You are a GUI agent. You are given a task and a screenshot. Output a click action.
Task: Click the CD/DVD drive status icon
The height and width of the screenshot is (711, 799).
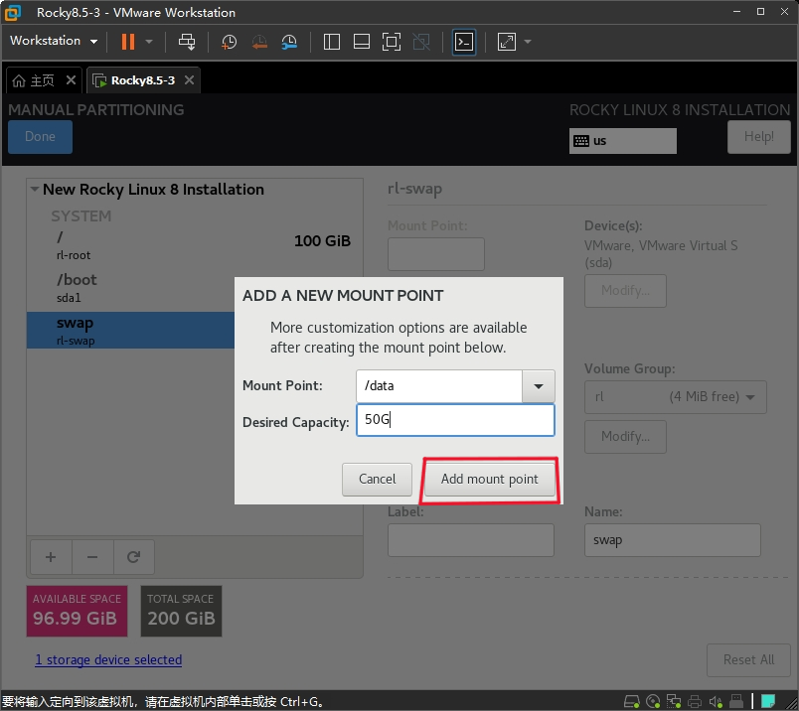click(653, 702)
